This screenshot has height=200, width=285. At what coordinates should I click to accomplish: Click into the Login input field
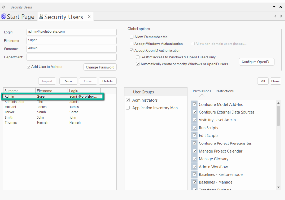(x=71, y=32)
